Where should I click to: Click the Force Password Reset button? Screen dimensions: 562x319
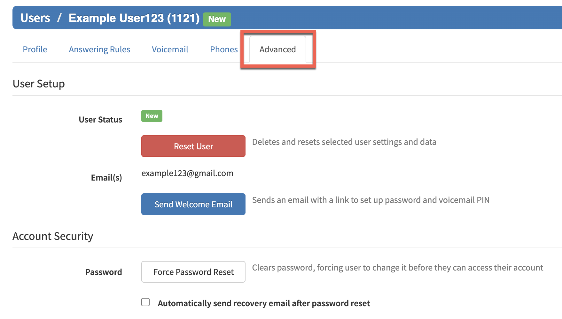193,272
